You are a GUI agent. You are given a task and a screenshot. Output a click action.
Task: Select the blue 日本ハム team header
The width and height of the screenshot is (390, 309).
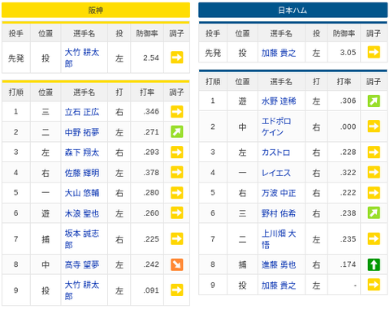click(x=292, y=11)
